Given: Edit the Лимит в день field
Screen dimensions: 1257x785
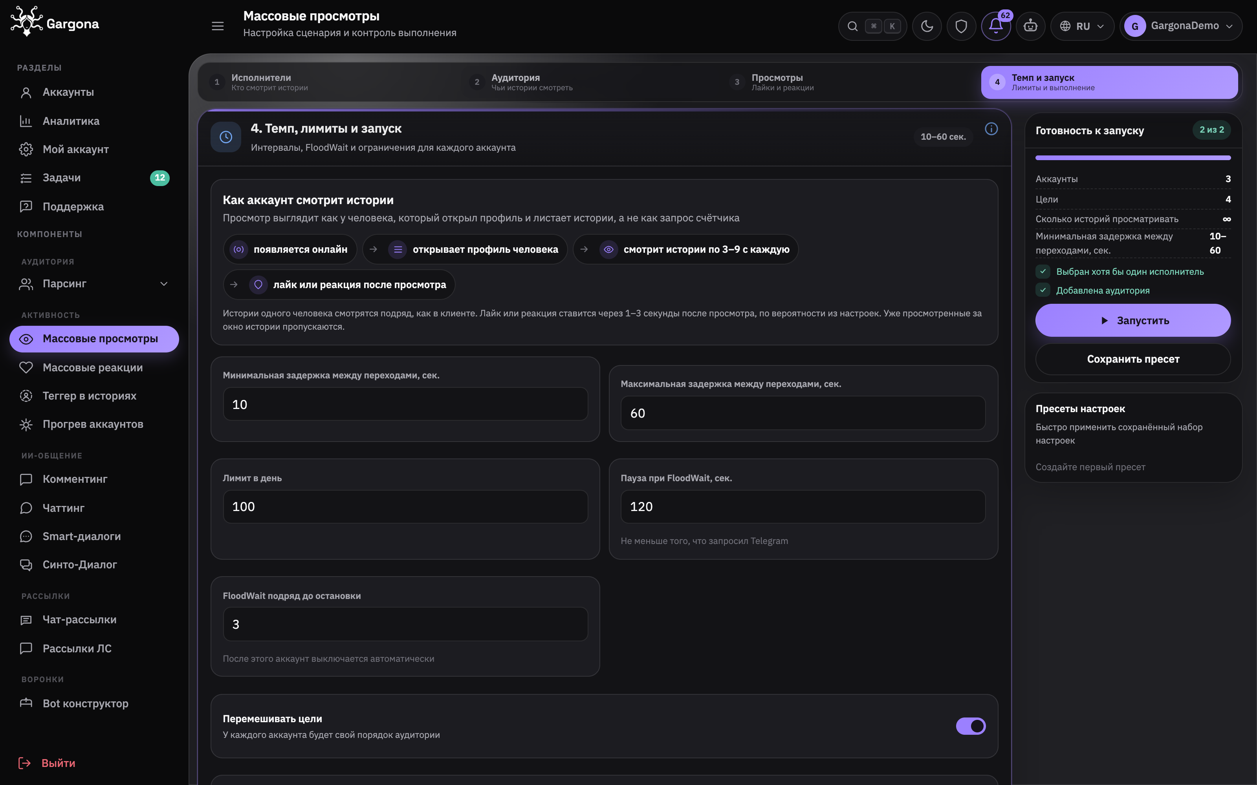Looking at the screenshot, I should pos(405,507).
